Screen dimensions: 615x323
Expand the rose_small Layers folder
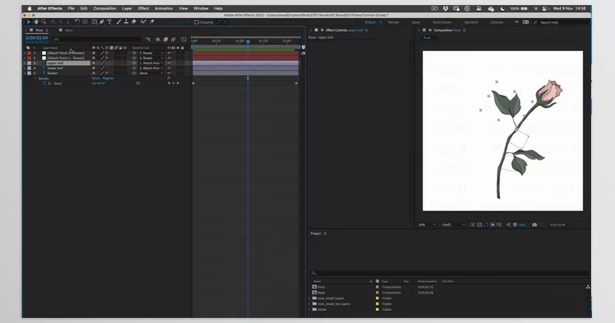coord(309,298)
